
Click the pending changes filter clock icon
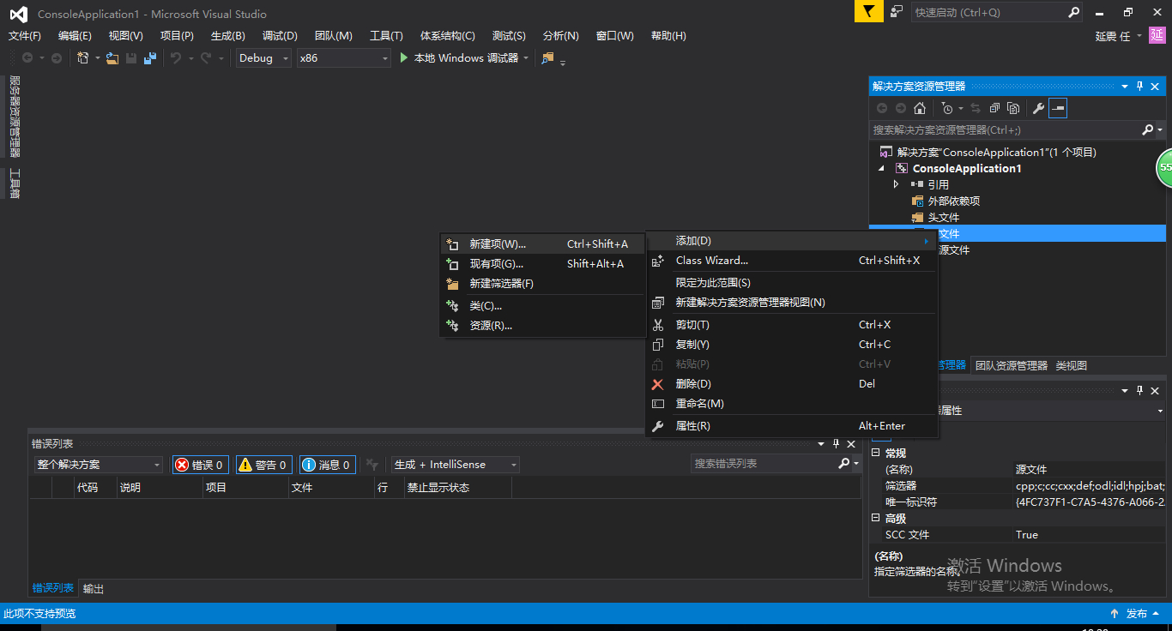(x=947, y=108)
